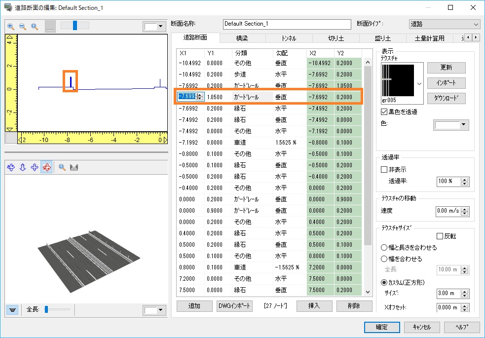The height and width of the screenshot is (338, 485).
Task: Click the DWGインポート button
Action: pyautogui.click(x=235, y=306)
